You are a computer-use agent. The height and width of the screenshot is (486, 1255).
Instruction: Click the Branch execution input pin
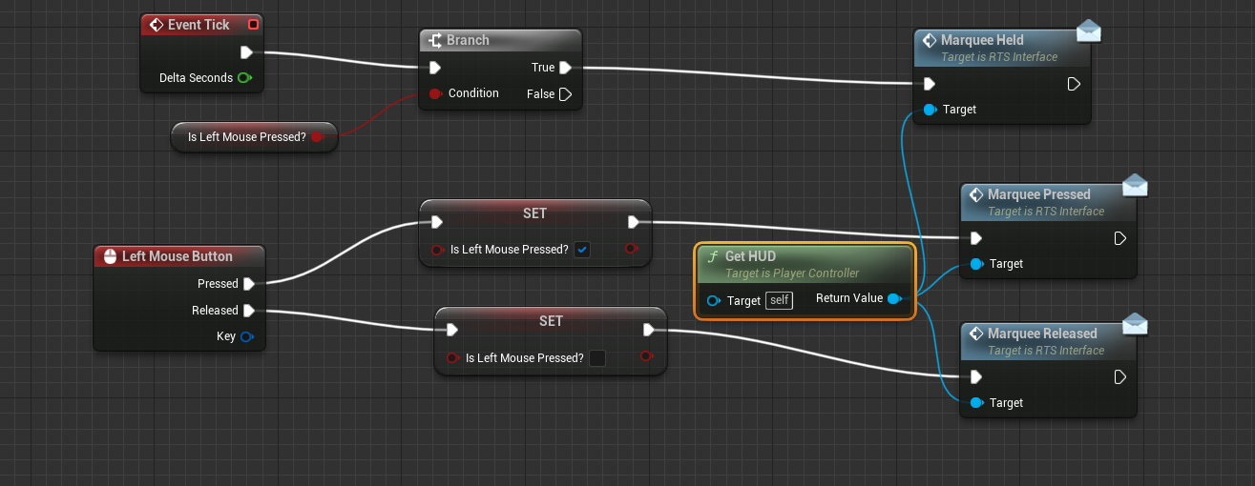pyautogui.click(x=435, y=68)
